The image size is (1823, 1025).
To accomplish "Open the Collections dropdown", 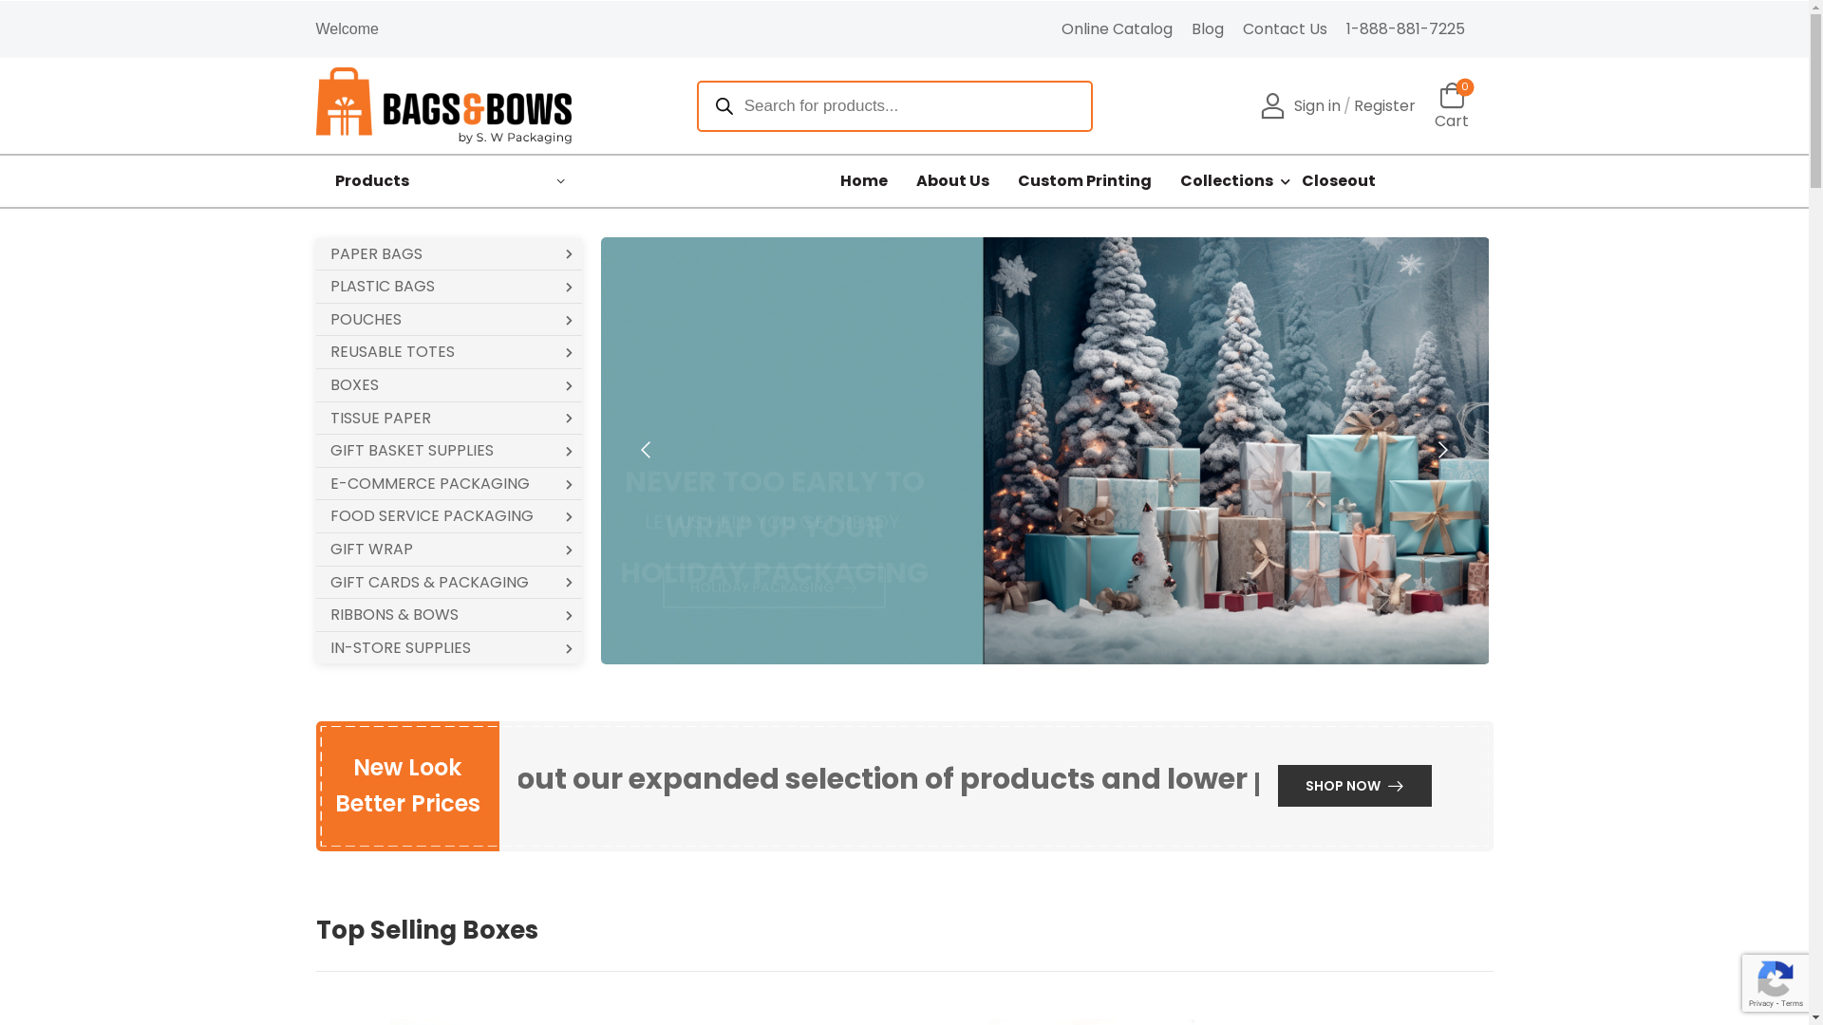I will [x=1234, y=181].
